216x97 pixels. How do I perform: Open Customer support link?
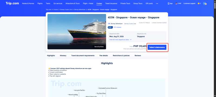[x=189, y=4]
